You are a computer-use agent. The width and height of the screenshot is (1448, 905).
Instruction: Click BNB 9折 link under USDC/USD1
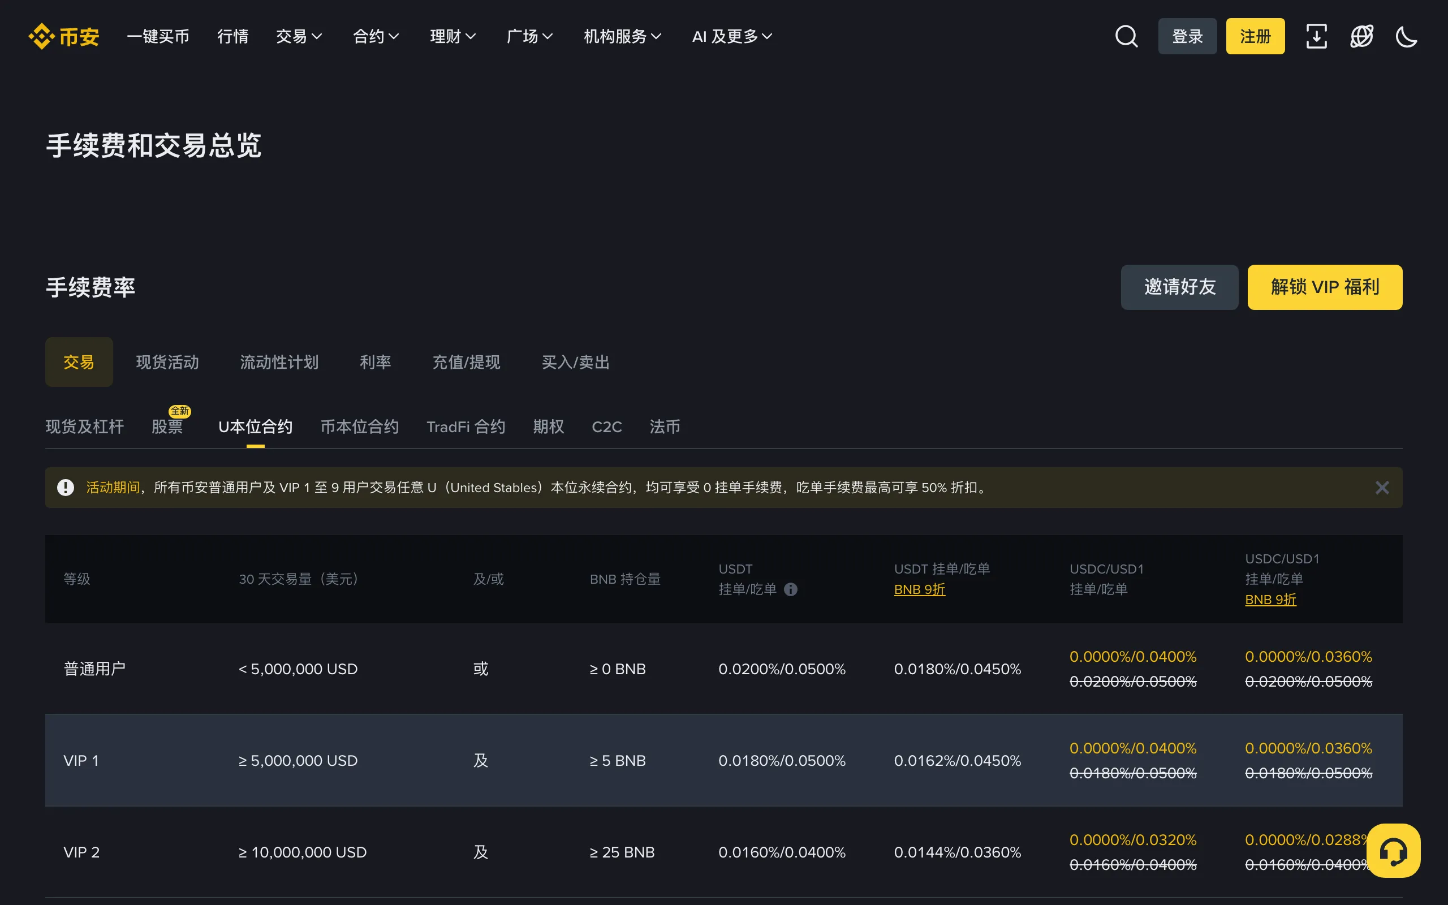pyautogui.click(x=1271, y=600)
